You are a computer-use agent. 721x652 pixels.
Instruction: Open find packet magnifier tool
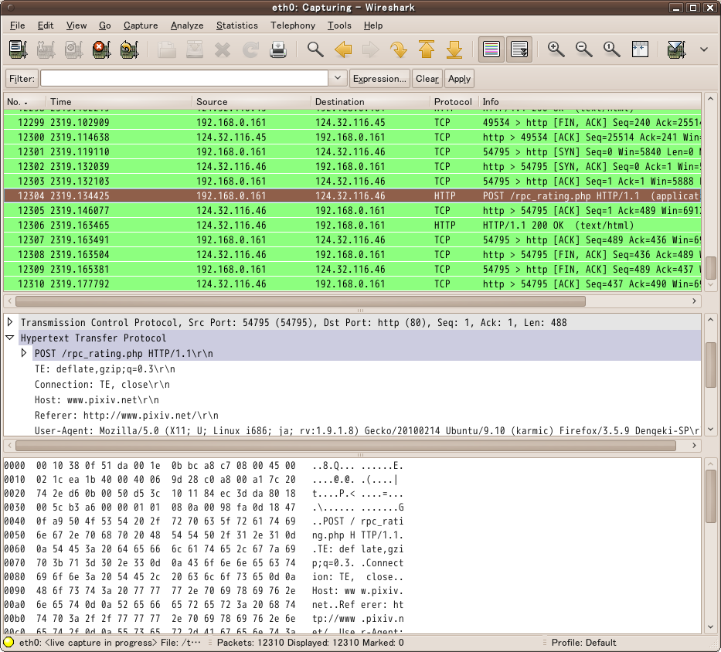pyautogui.click(x=315, y=50)
